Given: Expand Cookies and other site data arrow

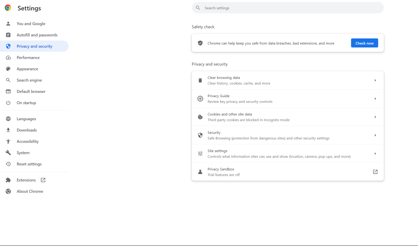Looking at the screenshot, I should pos(375,117).
